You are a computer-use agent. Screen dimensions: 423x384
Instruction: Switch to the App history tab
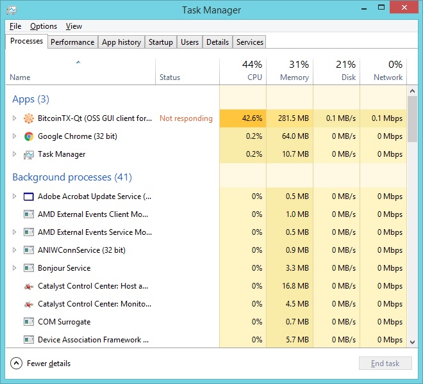pyautogui.click(x=121, y=42)
